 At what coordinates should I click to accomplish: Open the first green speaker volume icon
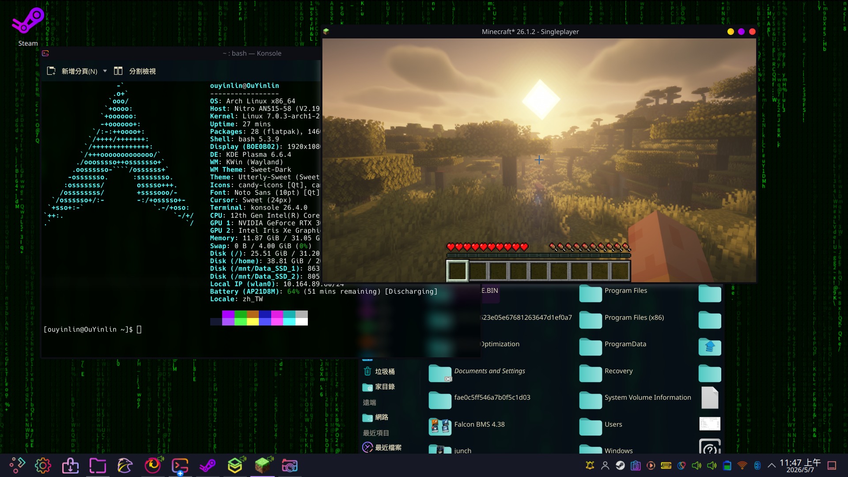point(697,466)
